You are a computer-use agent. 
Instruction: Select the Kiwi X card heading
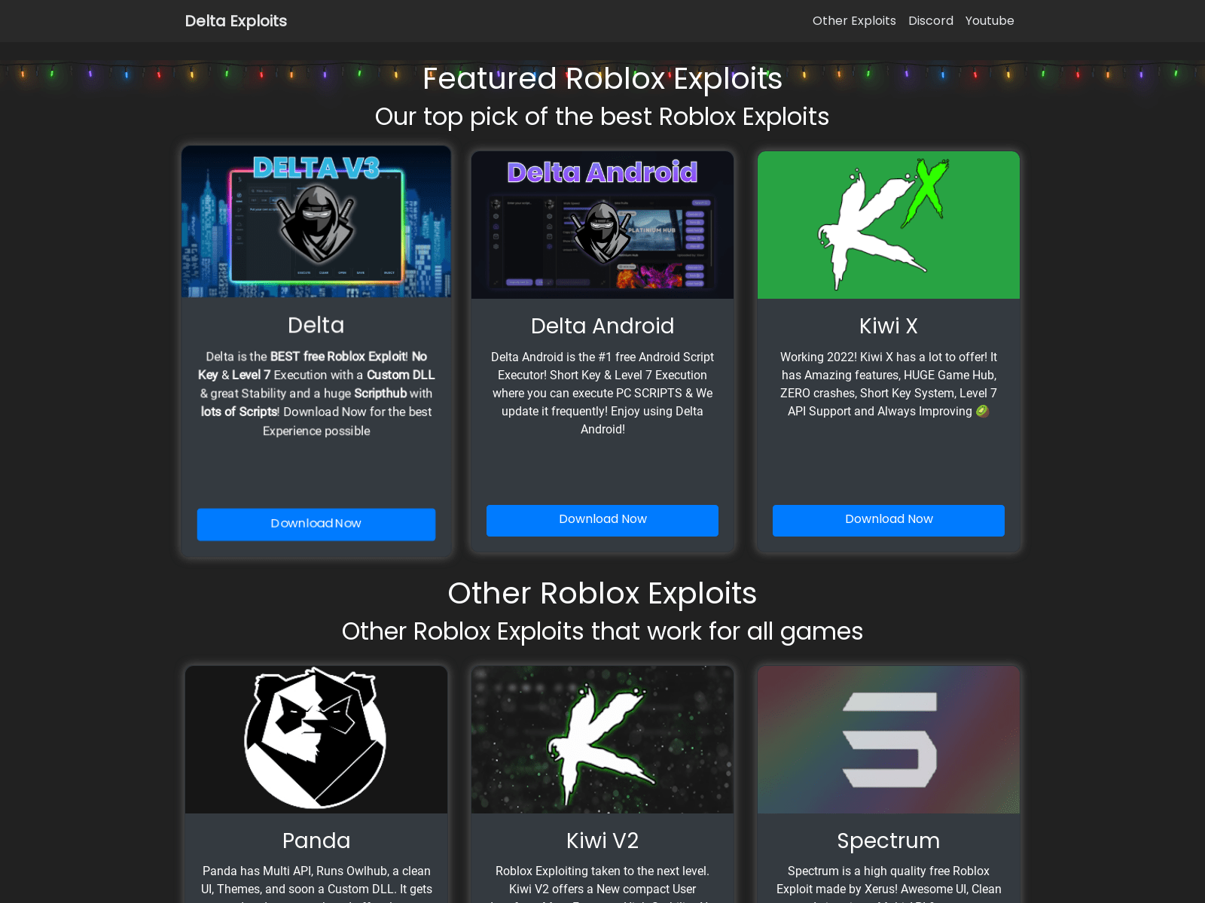click(889, 326)
